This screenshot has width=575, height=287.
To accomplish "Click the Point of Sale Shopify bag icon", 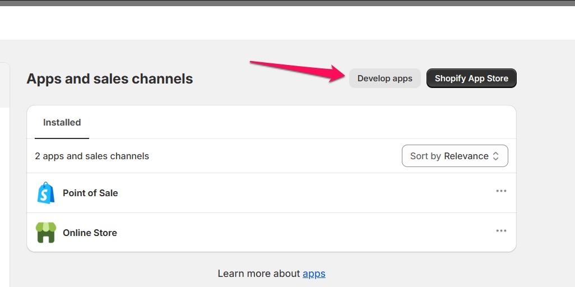I will pos(46,193).
